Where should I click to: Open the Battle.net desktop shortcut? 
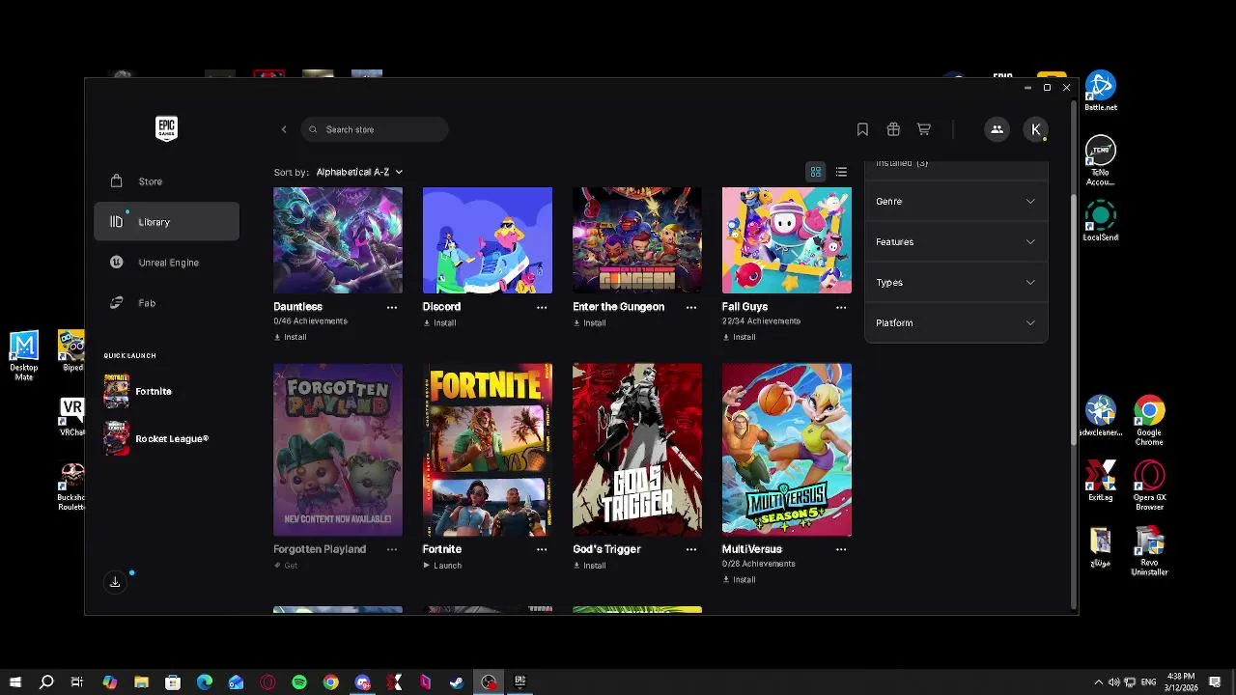[x=1101, y=92]
